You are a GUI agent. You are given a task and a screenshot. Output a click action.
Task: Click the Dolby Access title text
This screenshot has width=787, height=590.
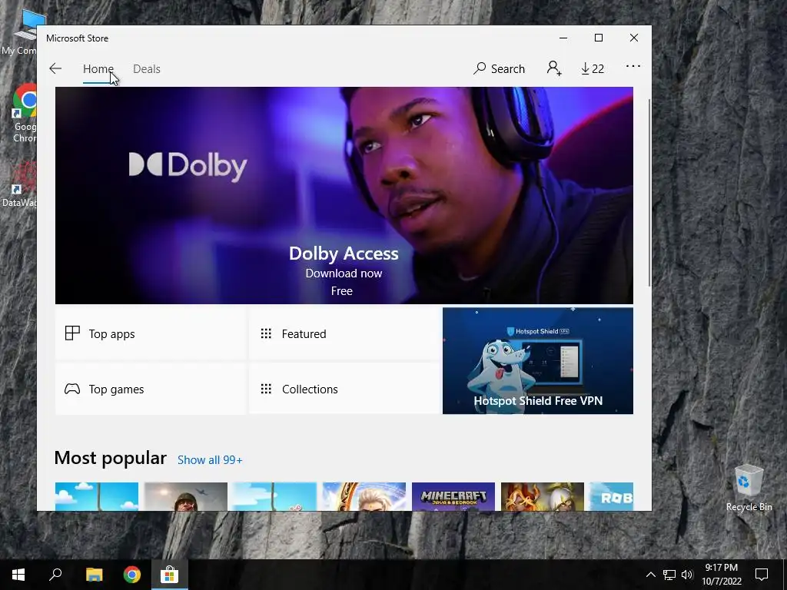[x=344, y=254]
